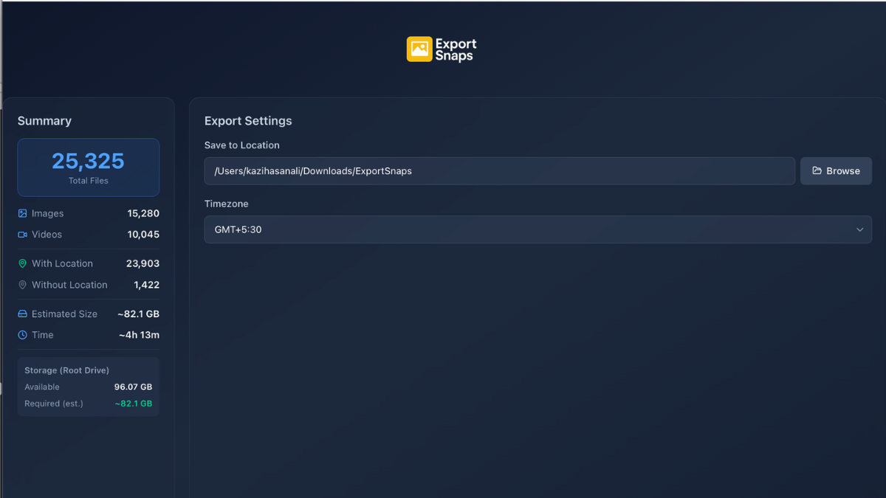Click the Without Location pin icon

22,285
